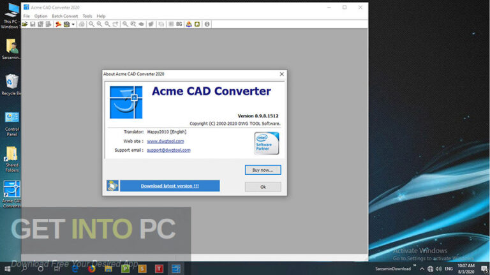Image resolution: width=490 pixels, height=275 pixels.
Task: Select the Recycle Bin desktop icon
Action: coord(11,85)
